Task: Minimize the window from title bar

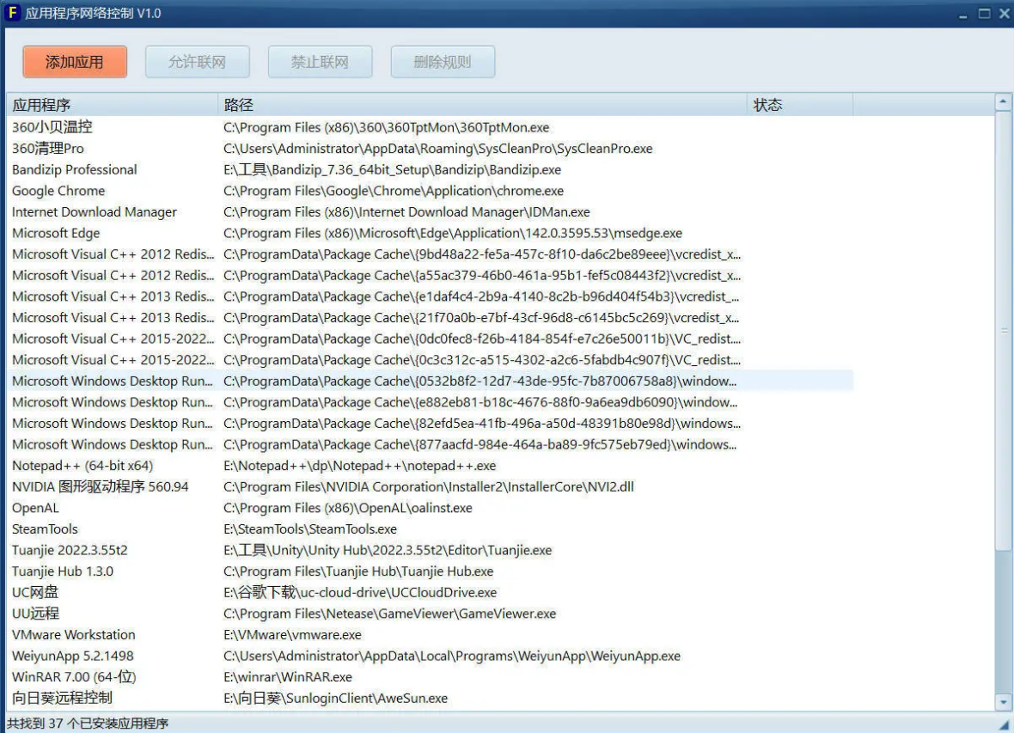Action: (964, 14)
